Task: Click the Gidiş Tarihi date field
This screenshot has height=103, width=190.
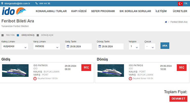Action: coord(78,46)
